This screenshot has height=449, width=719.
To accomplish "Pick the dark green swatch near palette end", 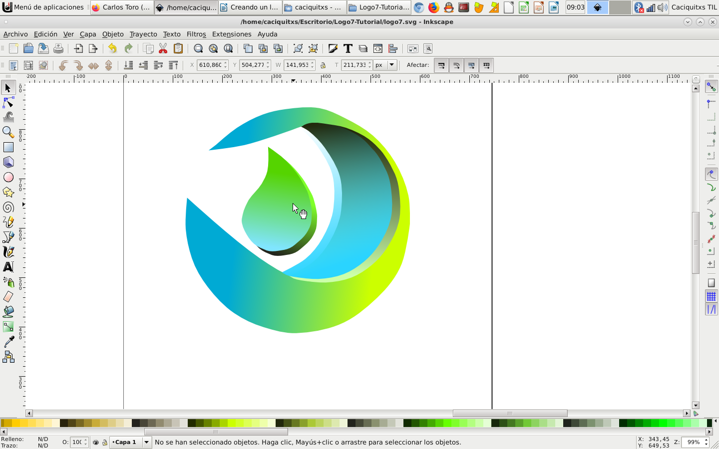I will pos(623,423).
